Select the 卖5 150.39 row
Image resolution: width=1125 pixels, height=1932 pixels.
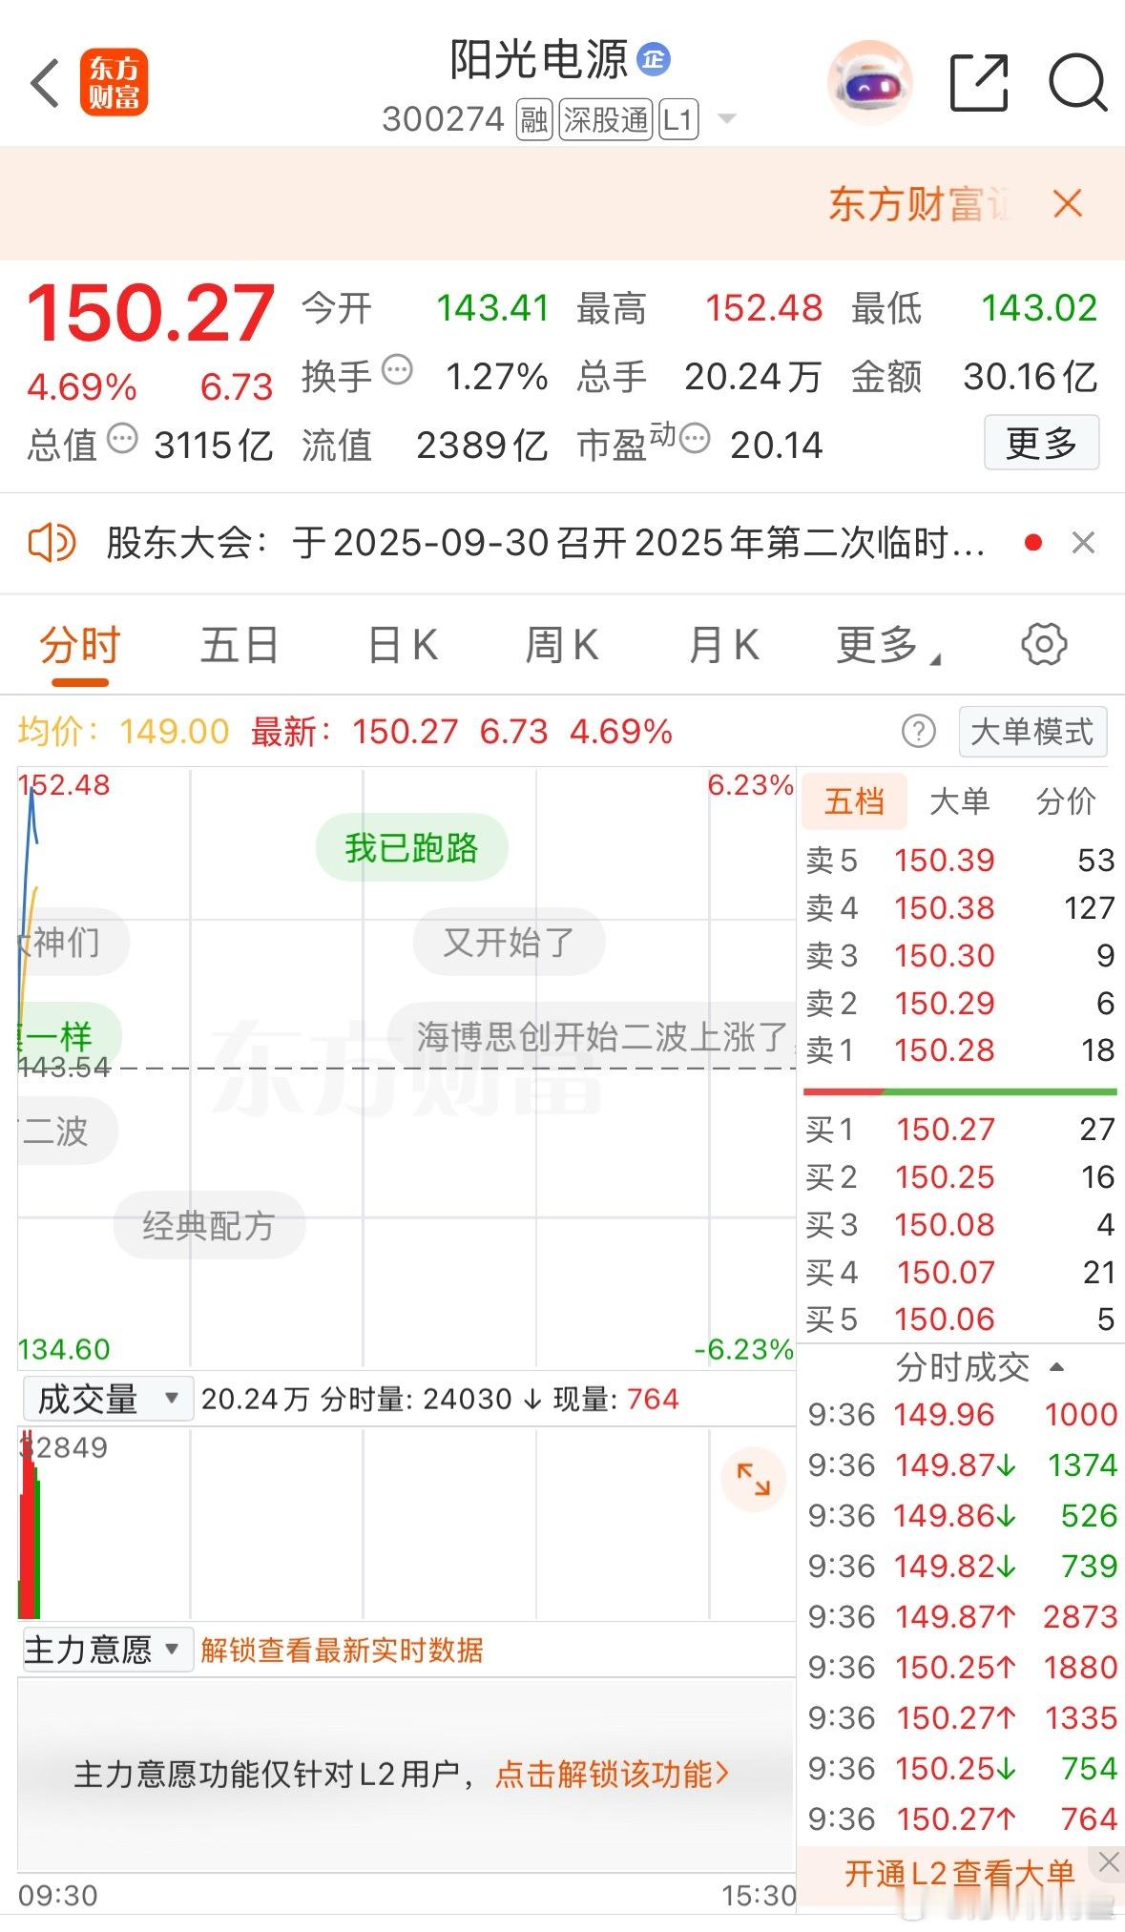tap(960, 861)
